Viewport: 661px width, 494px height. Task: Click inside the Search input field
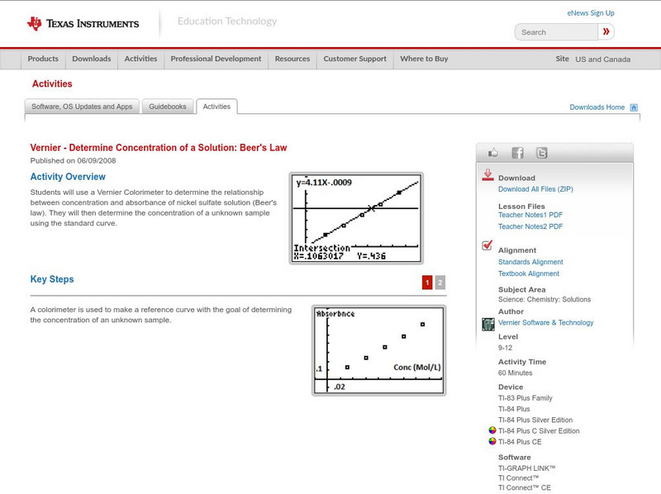[x=558, y=31]
